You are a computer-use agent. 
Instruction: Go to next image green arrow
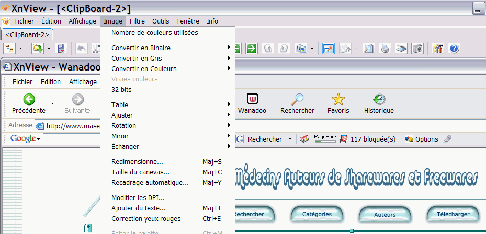click(252, 49)
